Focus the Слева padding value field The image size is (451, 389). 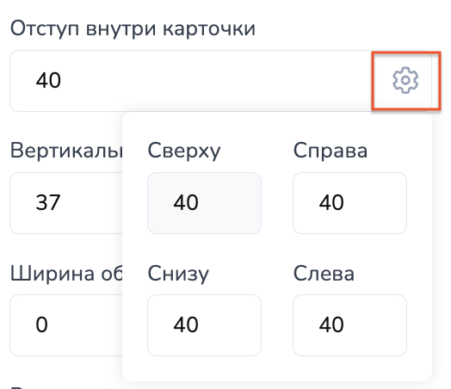349,325
